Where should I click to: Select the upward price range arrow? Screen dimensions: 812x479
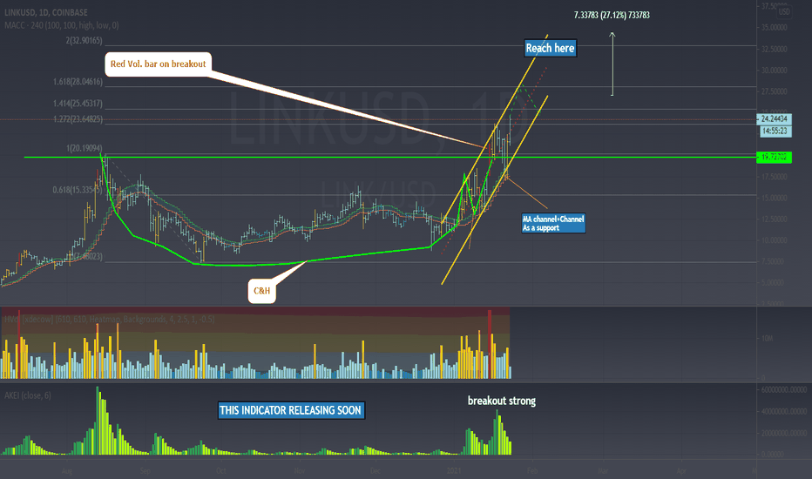tap(612, 64)
